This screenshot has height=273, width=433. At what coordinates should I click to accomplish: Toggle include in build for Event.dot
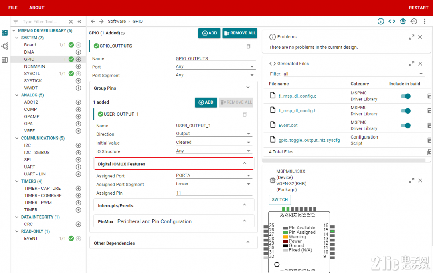coord(405,125)
